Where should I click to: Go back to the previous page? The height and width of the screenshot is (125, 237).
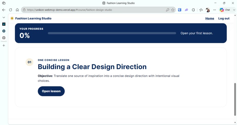pyautogui.click(x=4, y=10)
